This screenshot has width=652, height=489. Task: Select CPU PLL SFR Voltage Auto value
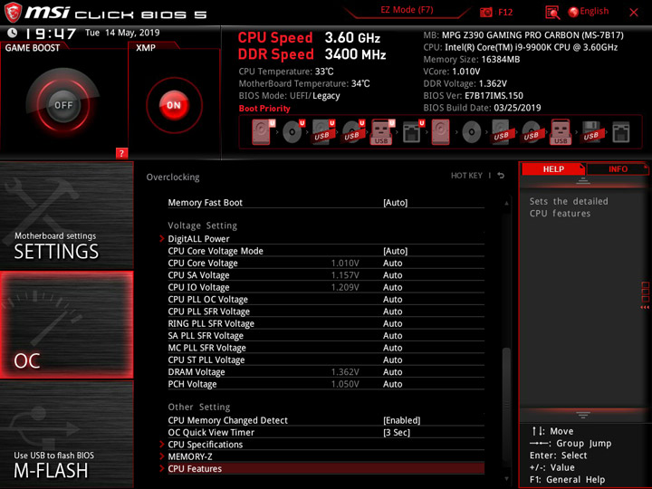[x=392, y=311]
